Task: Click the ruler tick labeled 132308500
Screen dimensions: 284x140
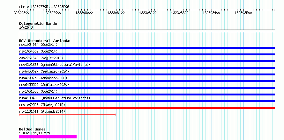Action: (x=243, y=13)
